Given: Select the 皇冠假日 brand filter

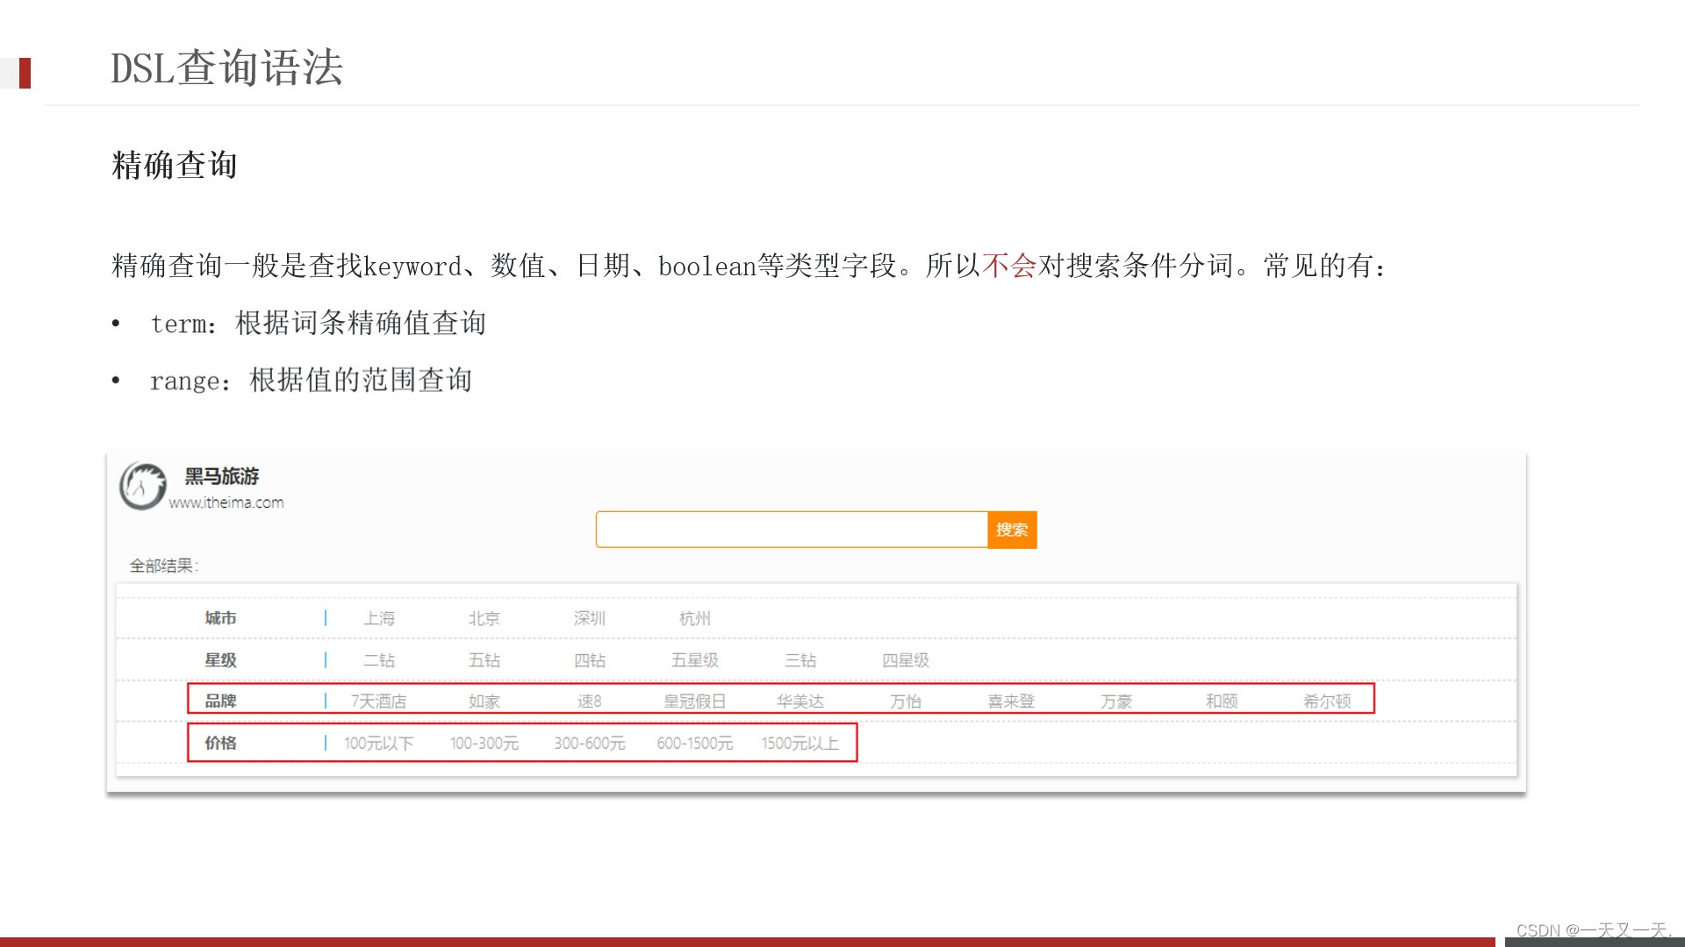Looking at the screenshot, I should [x=693, y=700].
